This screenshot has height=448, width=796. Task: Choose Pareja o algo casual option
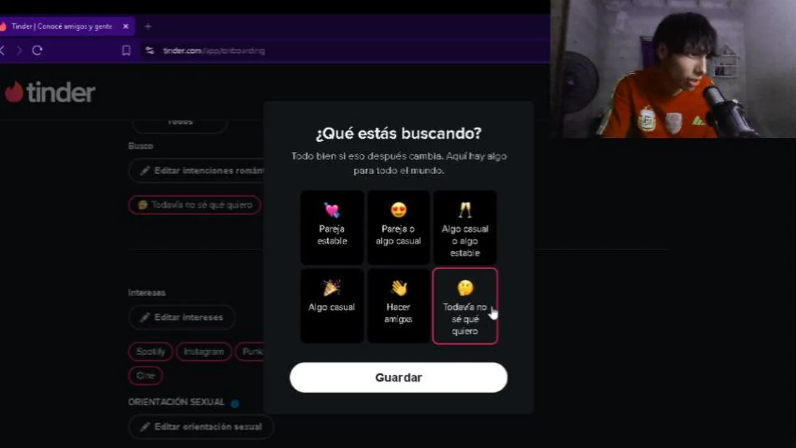click(x=398, y=227)
